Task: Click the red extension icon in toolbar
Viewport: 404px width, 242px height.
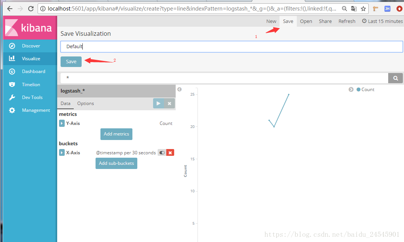Action: coord(399,9)
